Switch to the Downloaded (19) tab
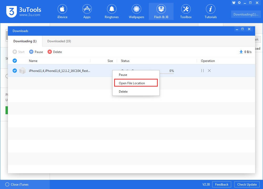263x189 pixels. [x=59, y=41]
